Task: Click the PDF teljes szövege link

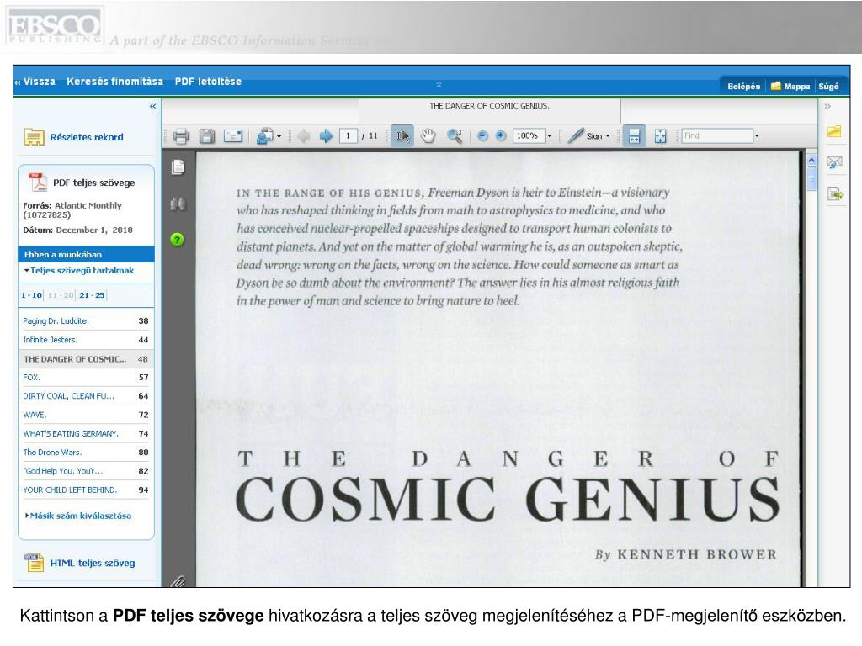Action: (x=93, y=183)
